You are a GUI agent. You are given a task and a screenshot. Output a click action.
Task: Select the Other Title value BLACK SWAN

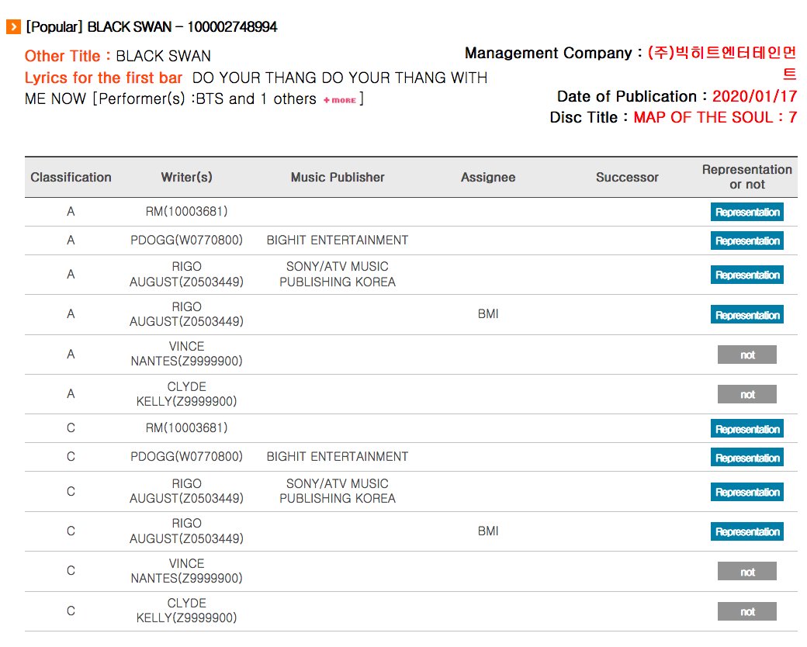(x=163, y=56)
